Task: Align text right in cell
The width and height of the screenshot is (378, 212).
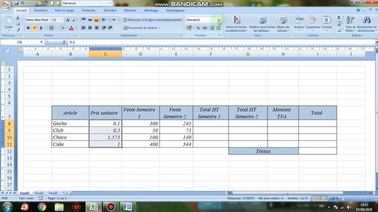Action: click(x=96, y=28)
